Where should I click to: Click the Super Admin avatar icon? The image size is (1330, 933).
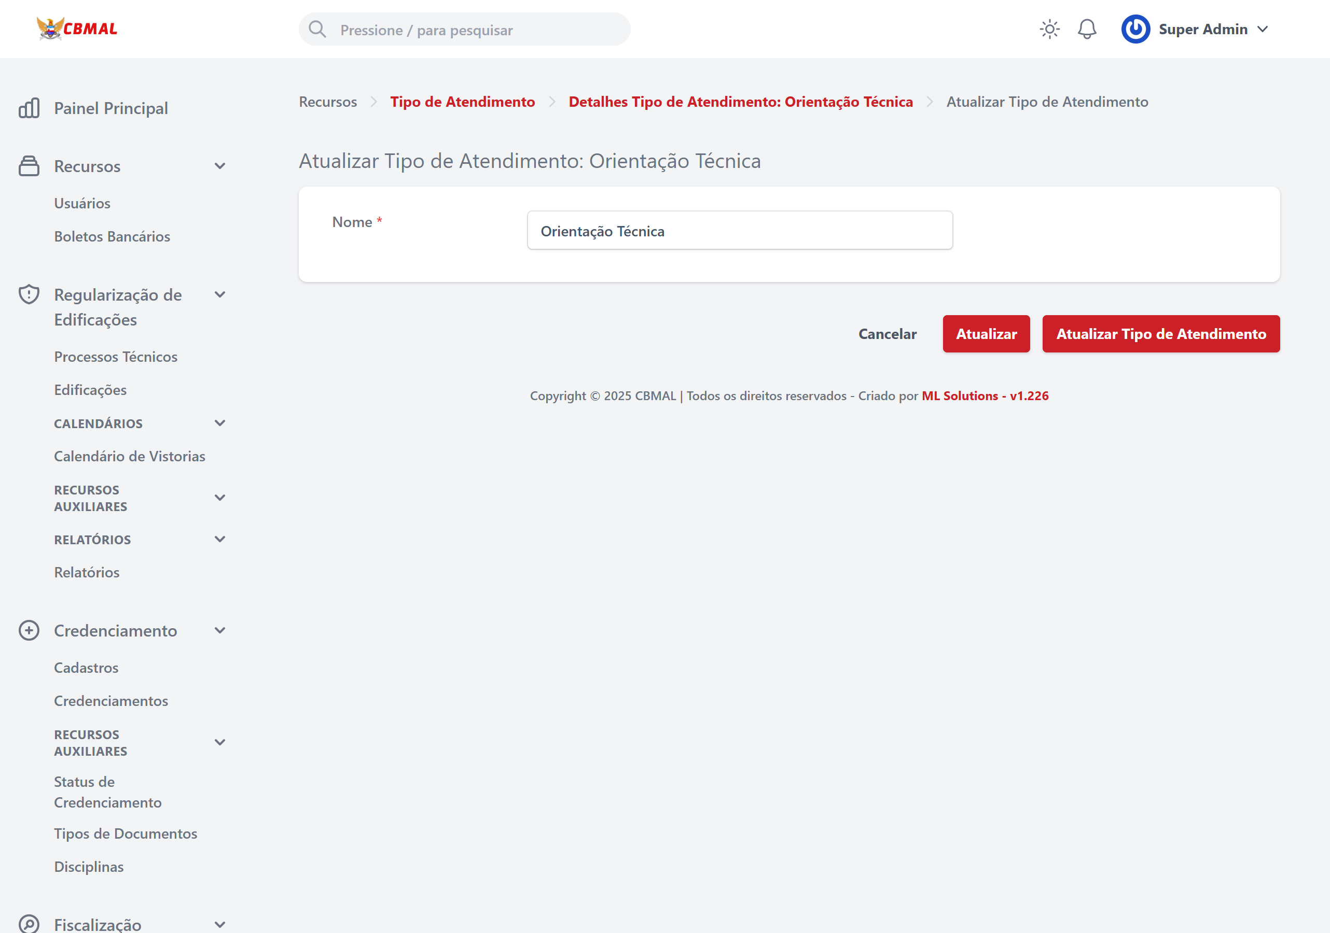pyautogui.click(x=1135, y=29)
